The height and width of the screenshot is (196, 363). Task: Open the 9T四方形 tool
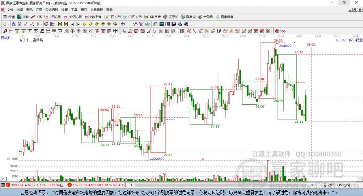coord(132,17)
